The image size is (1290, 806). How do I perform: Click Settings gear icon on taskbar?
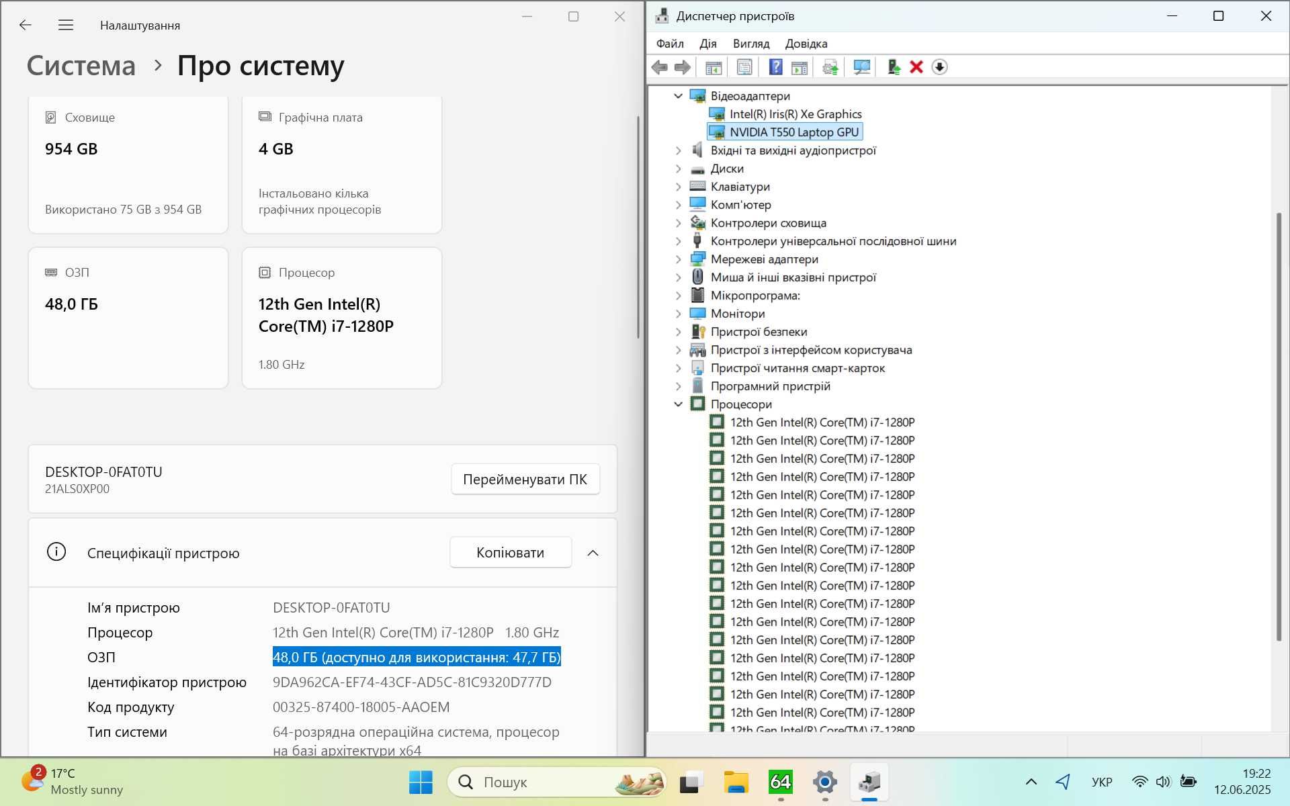824,782
